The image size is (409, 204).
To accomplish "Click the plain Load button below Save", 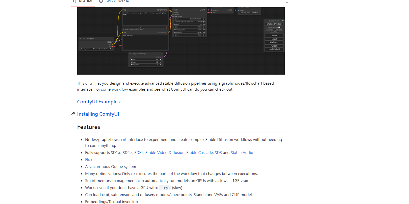I will click(x=274, y=39).
